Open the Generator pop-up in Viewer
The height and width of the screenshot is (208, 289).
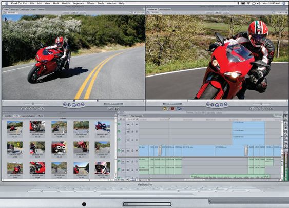pos(117,109)
